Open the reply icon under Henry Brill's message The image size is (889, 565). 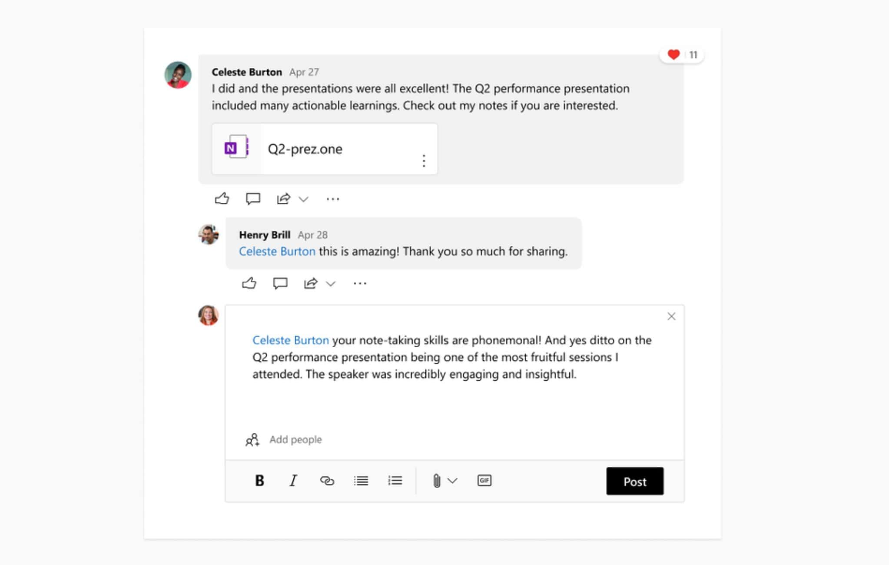(280, 282)
